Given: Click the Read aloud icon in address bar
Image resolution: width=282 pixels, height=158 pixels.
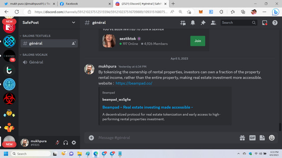Looking at the screenshot, I should click(x=172, y=12).
